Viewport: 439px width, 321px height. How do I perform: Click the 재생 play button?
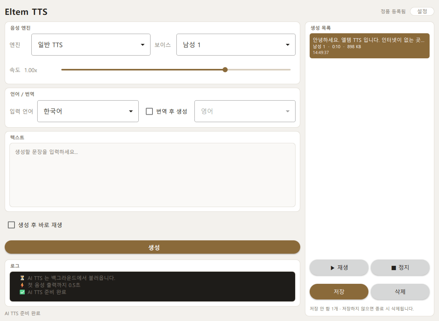tap(339, 268)
